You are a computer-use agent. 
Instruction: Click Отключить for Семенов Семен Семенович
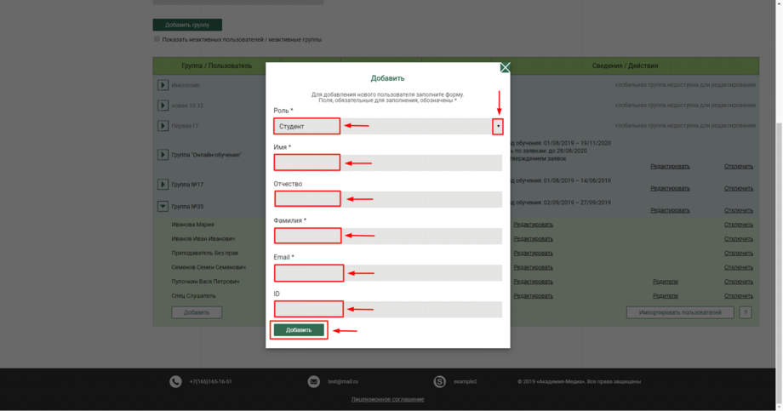739,267
